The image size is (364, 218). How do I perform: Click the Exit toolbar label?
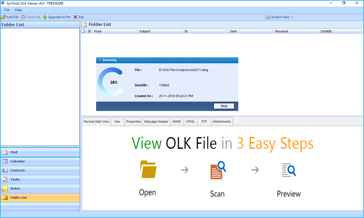81,17
